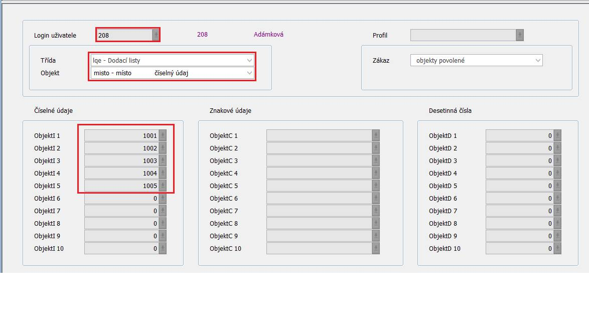589x325 pixels.
Task: Click lookup arrow of ObjektC 1 field
Action: 376,135
